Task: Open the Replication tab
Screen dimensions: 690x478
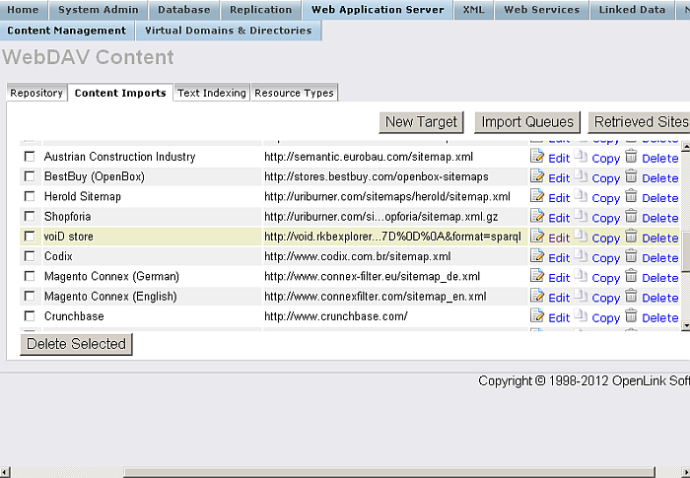Action: click(x=260, y=10)
